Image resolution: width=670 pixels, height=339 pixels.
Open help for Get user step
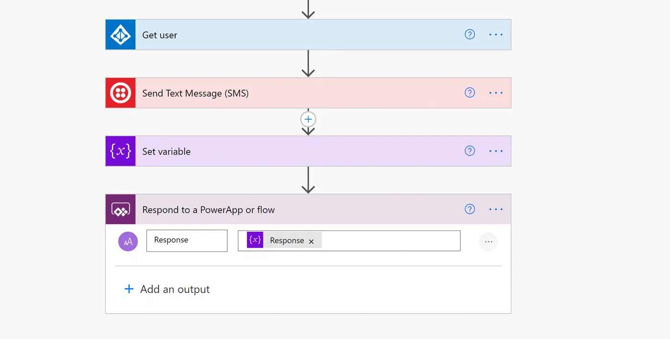[470, 34]
